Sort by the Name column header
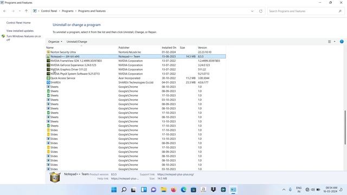The width and height of the screenshot is (347, 195). (50, 48)
